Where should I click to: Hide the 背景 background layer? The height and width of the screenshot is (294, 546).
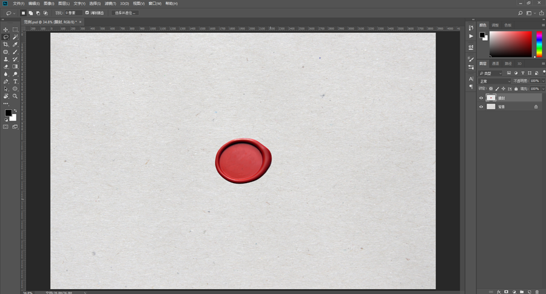(481, 107)
